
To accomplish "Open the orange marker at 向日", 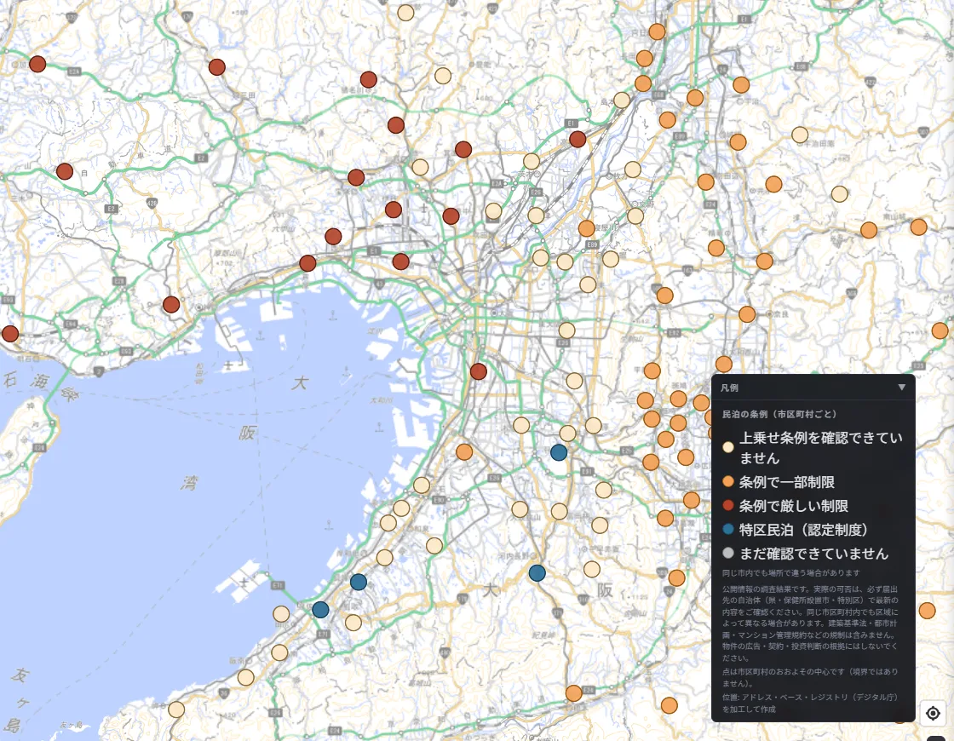I will pos(657,31).
